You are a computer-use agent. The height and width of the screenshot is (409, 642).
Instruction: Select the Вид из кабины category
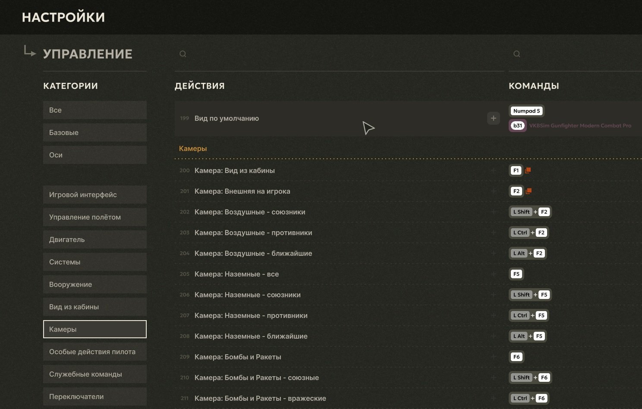point(95,307)
